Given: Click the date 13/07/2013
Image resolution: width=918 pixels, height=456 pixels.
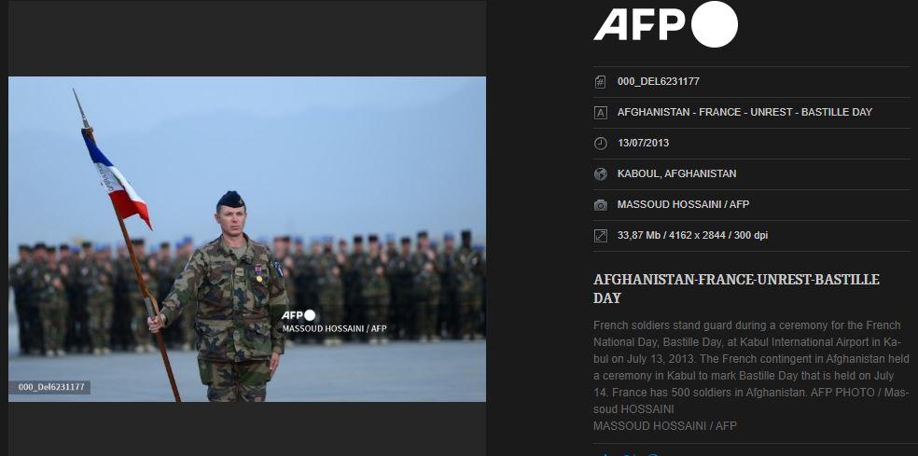Looking at the screenshot, I should point(643,143).
